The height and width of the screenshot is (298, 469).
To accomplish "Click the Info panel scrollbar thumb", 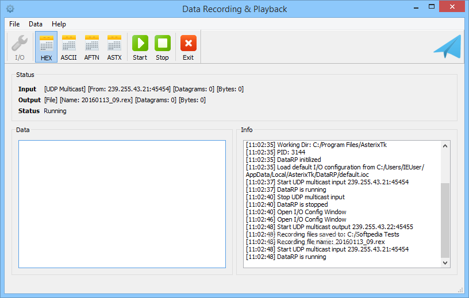I will (445, 220).
